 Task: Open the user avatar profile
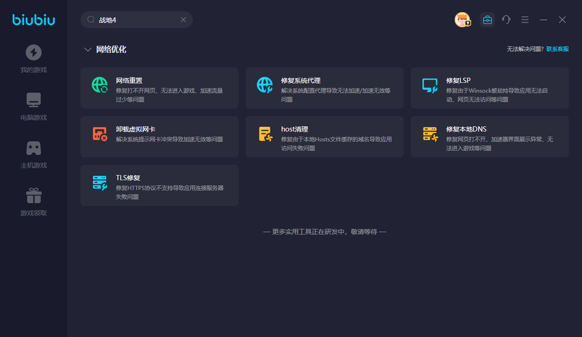point(462,20)
